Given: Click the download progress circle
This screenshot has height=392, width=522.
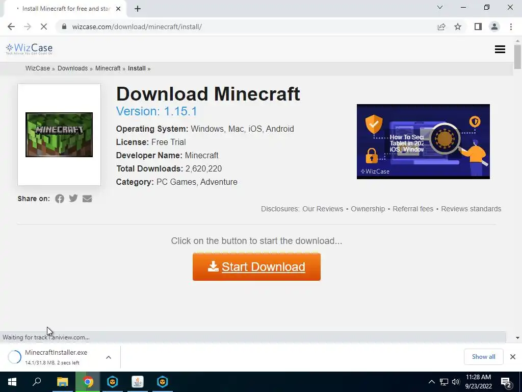Looking at the screenshot, I should pos(15,357).
